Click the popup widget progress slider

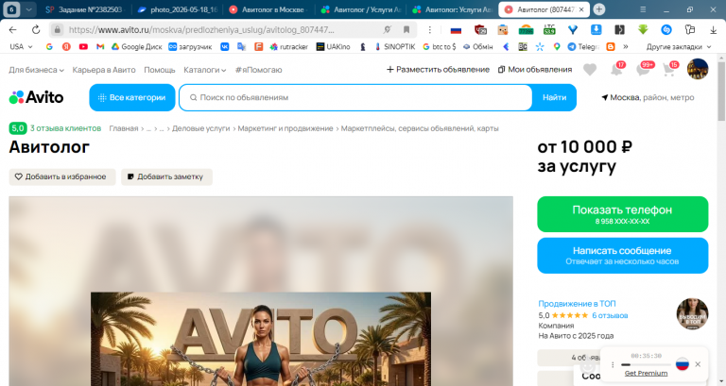[x=646, y=364]
